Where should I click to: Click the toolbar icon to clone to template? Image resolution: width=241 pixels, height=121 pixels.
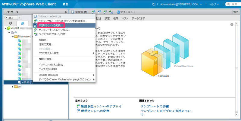(x=105, y=12)
